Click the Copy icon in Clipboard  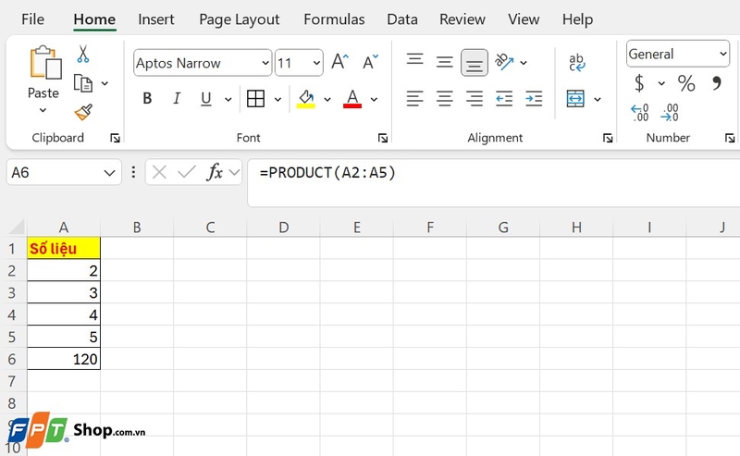tap(83, 83)
